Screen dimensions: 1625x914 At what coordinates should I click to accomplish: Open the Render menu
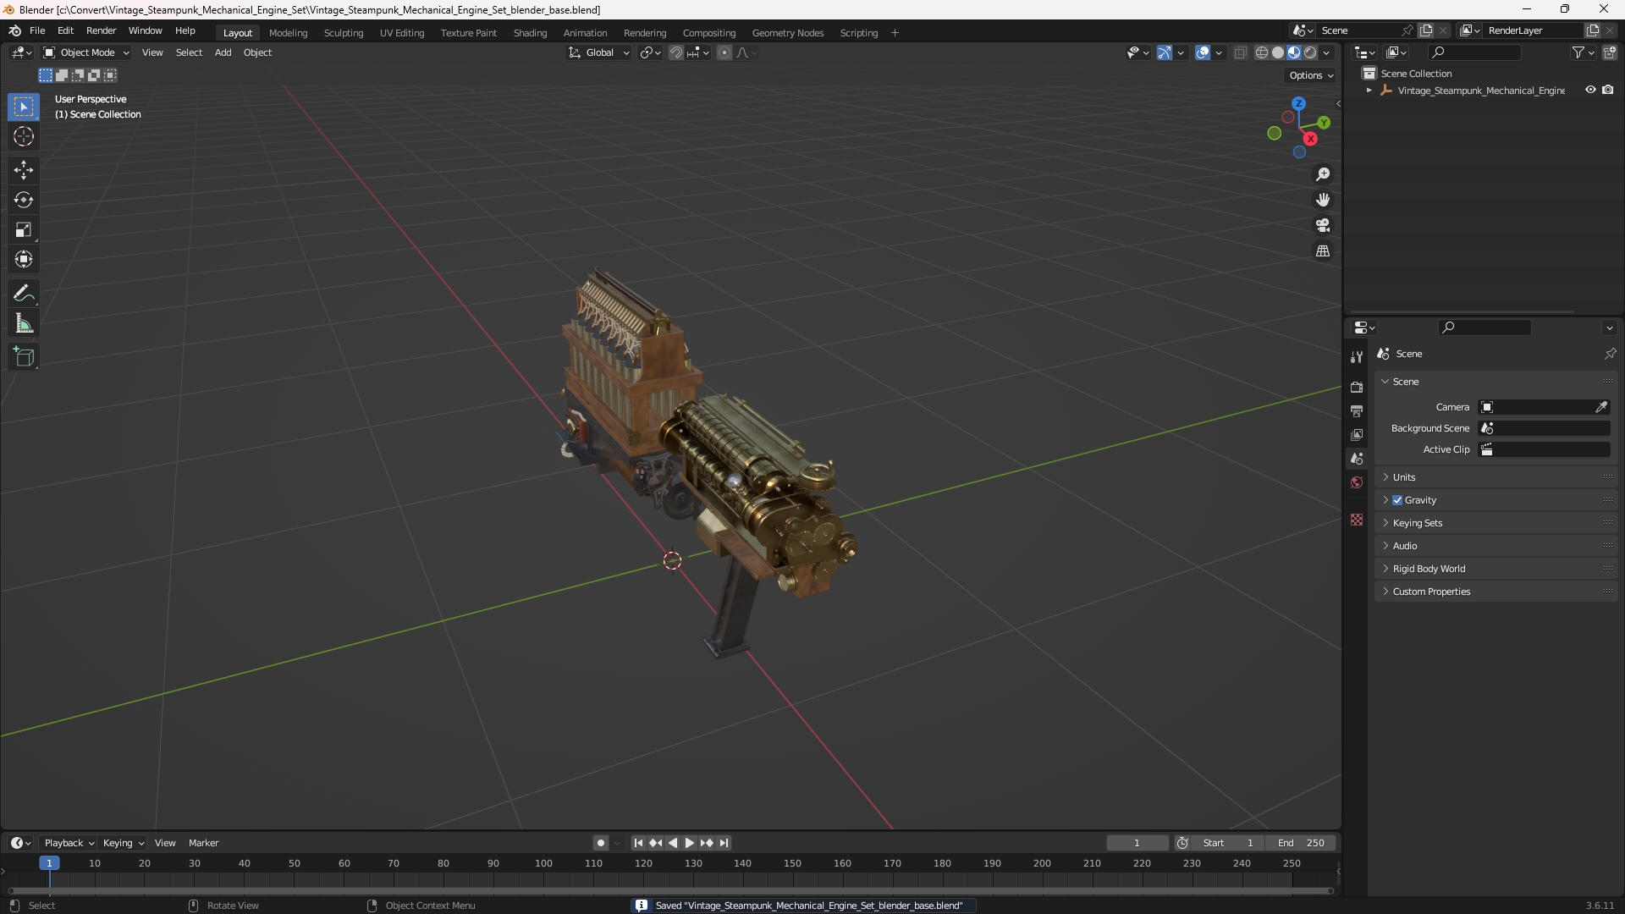coord(101,30)
